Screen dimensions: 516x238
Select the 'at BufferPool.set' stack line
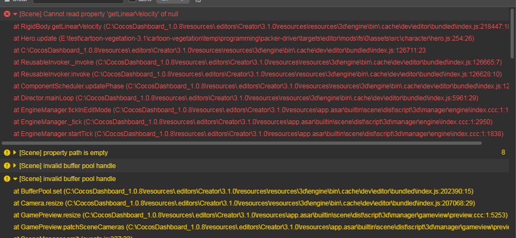pos(244,191)
